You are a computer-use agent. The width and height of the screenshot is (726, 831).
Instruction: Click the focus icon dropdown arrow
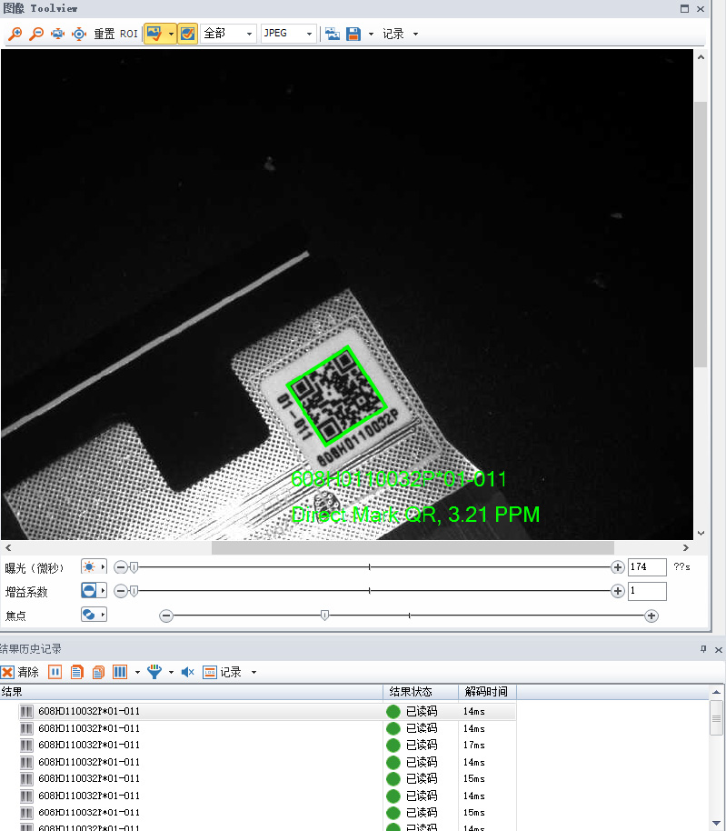click(x=103, y=615)
